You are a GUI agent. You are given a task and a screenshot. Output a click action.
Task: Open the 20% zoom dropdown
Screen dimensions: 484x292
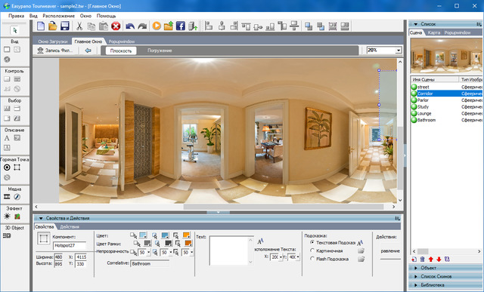point(399,51)
